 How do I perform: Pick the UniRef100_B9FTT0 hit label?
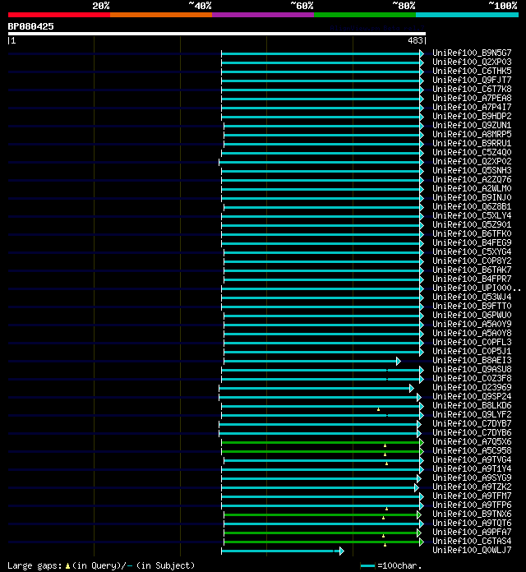point(472,306)
